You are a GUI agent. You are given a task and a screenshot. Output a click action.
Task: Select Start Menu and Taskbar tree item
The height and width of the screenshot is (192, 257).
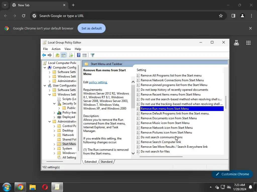(x=67, y=144)
